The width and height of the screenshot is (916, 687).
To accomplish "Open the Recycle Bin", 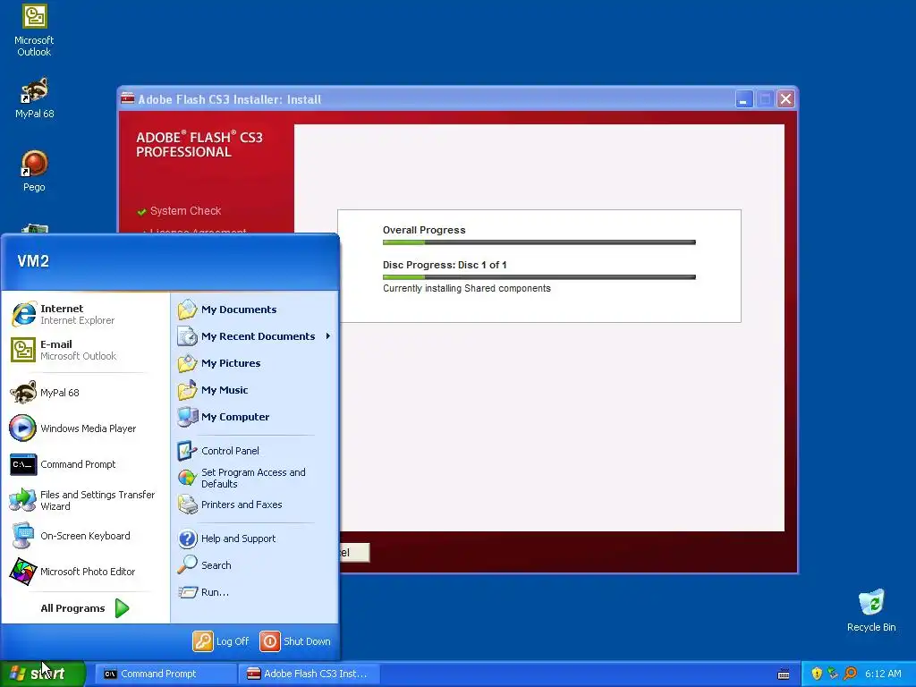I will 871,610.
